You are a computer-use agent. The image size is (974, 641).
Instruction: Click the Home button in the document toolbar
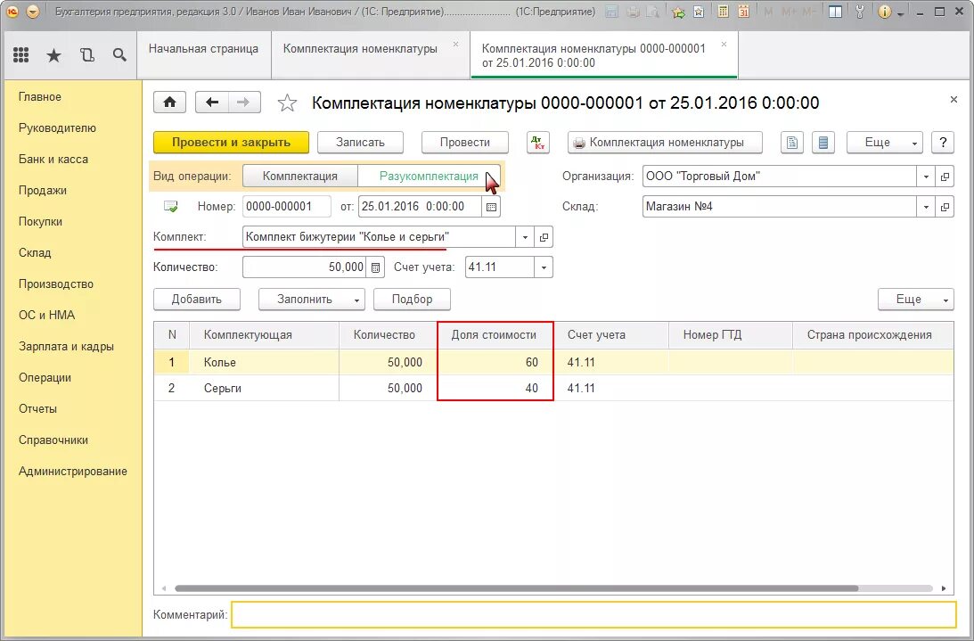(x=169, y=102)
